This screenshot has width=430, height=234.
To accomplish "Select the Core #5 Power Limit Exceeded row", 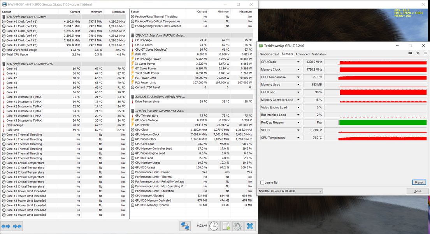I will tap(63, 215).
